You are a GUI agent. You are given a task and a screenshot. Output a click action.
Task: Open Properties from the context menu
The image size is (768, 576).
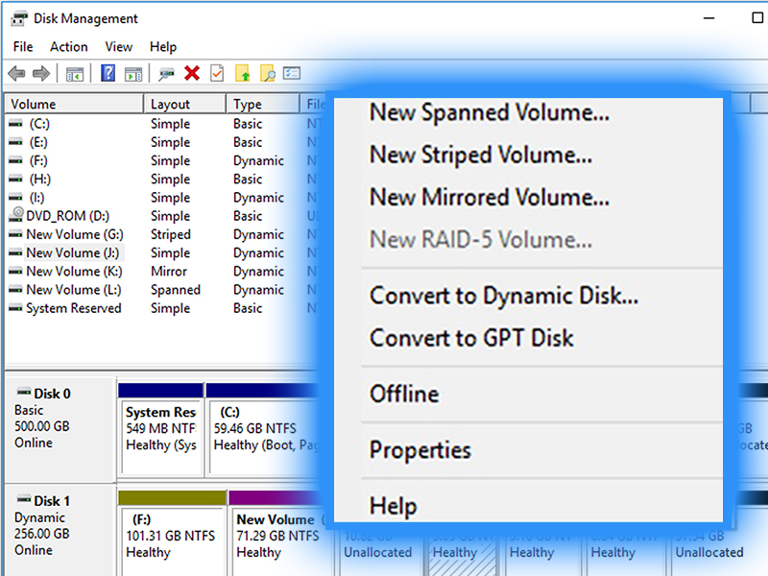tap(420, 450)
